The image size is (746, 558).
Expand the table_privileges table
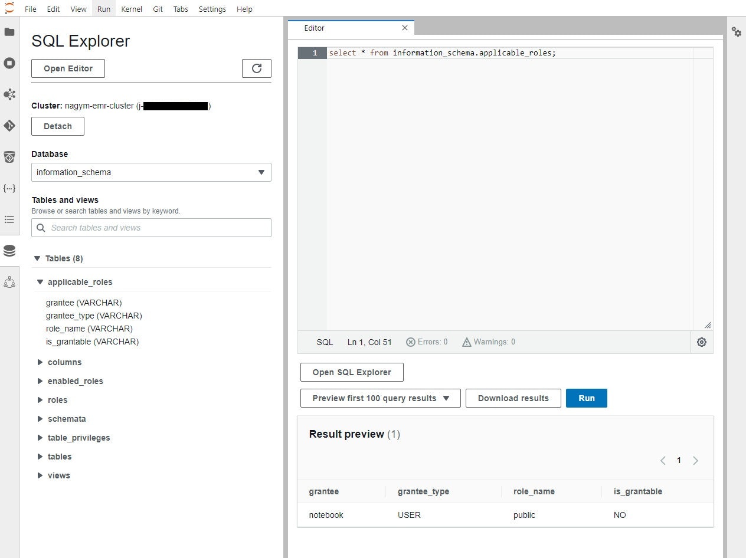pyautogui.click(x=40, y=438)
